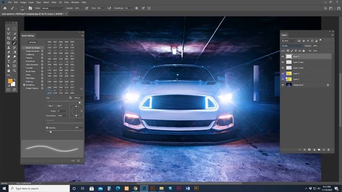Image resolution: width=342 pixels, height=192 pixels.
Task: Open the Window menu
Action: (75, 2)
